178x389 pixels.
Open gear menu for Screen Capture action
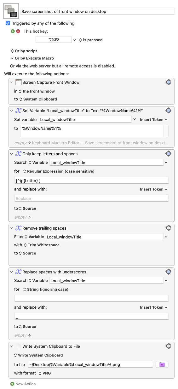(168, 82)
